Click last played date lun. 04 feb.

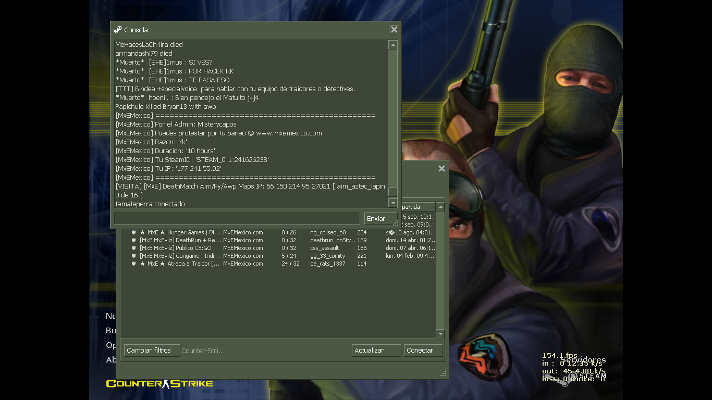pyautogui.click(x=410, y=256)
